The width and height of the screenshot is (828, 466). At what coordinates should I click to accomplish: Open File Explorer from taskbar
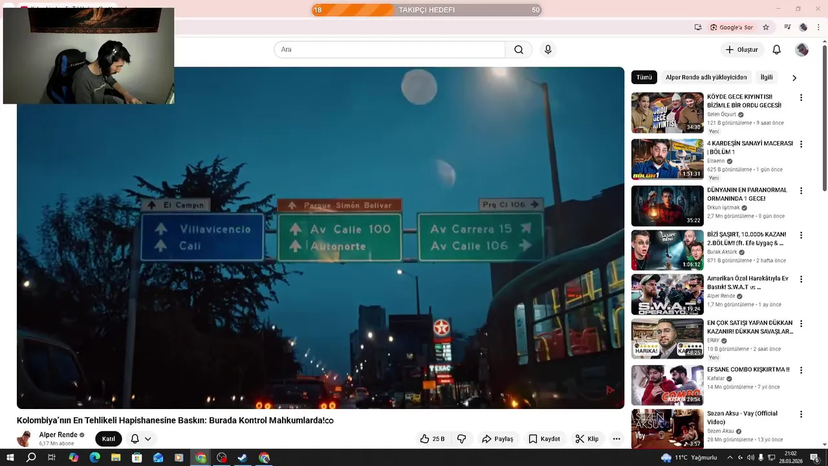[116, 458]
